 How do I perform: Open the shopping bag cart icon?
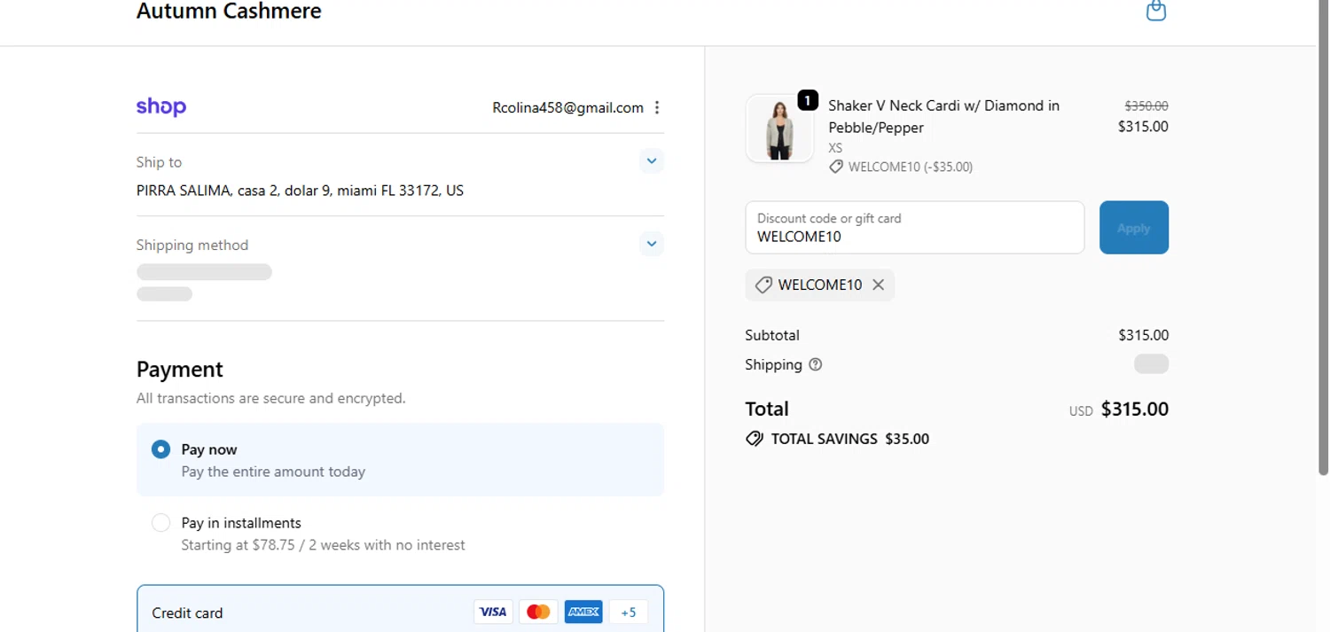(x=1155, y=11)
